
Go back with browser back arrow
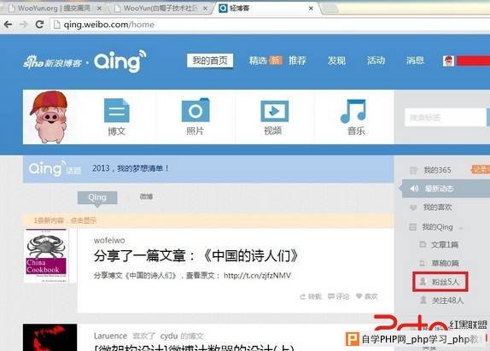(9, 24)
